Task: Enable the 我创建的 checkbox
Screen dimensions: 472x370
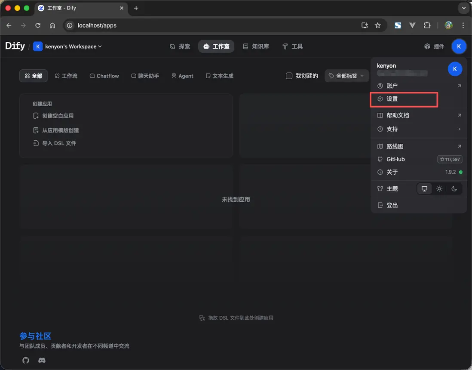Action: [289, 75]
